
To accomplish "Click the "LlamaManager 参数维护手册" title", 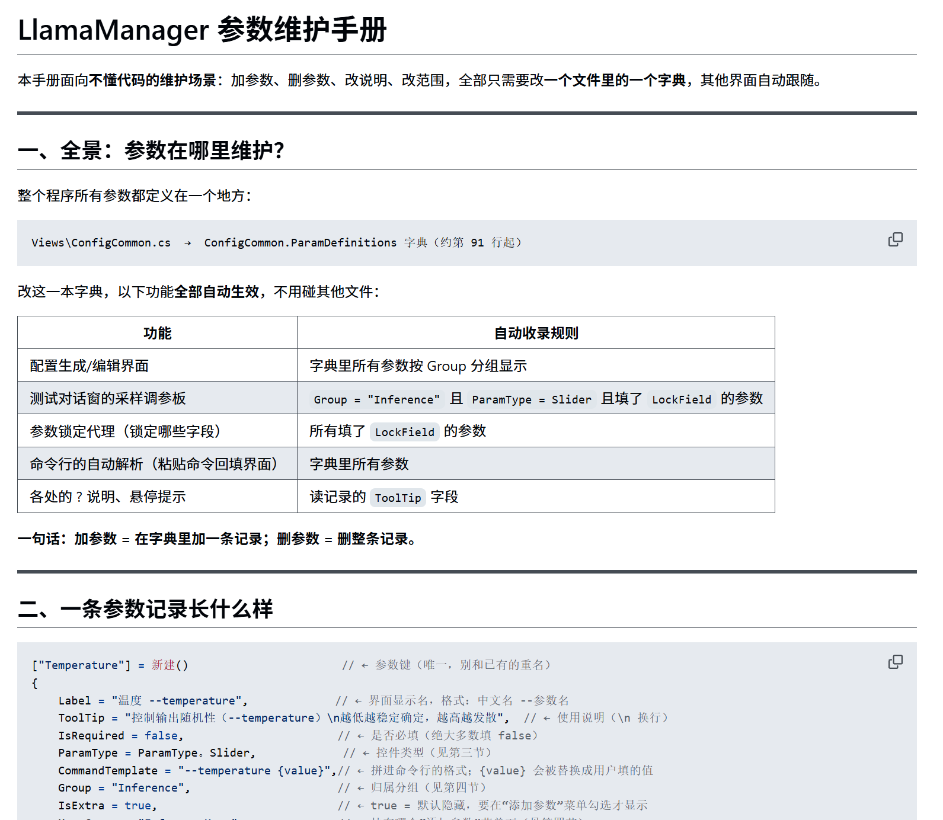I will coord(202,30).
